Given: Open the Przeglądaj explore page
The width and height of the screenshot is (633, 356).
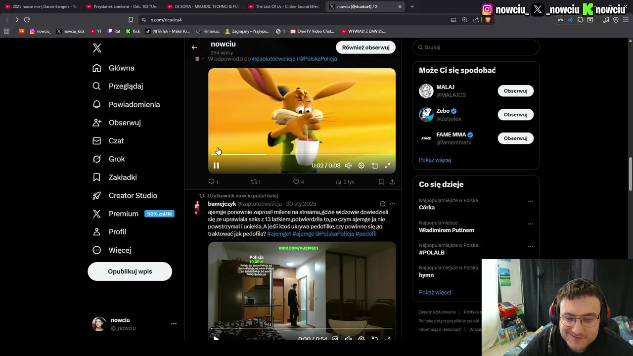Looking at the screenshot, I should coord(118,86).
